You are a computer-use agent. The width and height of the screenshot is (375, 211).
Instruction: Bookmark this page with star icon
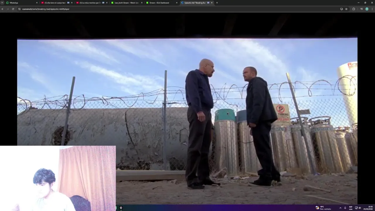[346, 9]
